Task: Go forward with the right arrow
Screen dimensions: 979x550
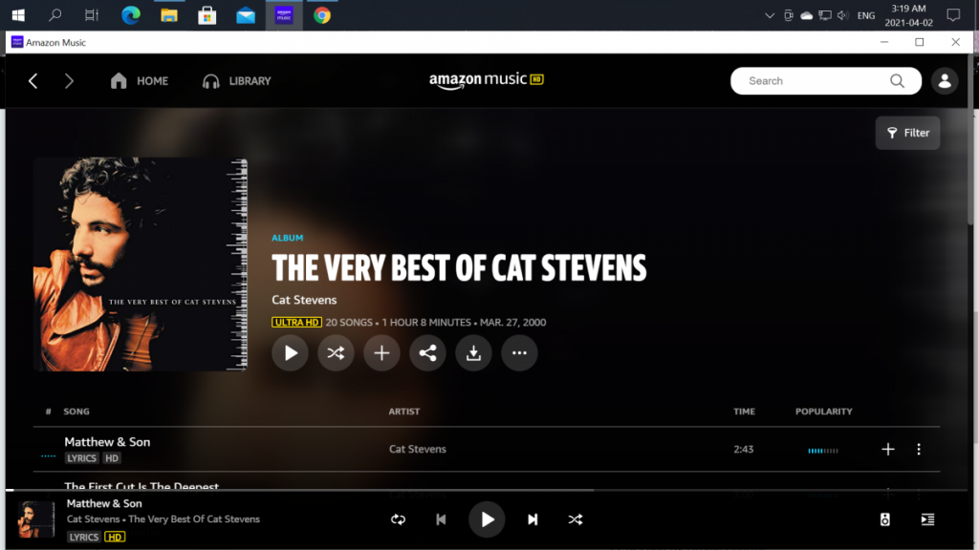Action: point(69,81)
